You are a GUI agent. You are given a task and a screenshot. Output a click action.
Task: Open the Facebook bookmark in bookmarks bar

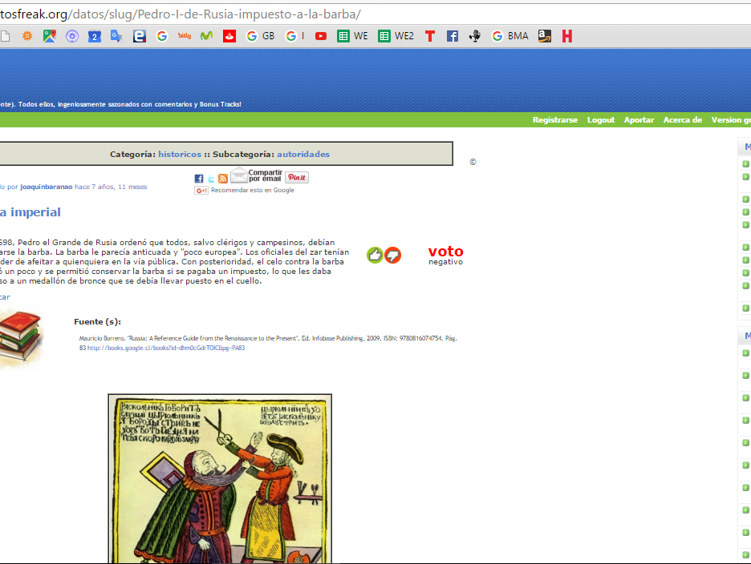[453, 36]
